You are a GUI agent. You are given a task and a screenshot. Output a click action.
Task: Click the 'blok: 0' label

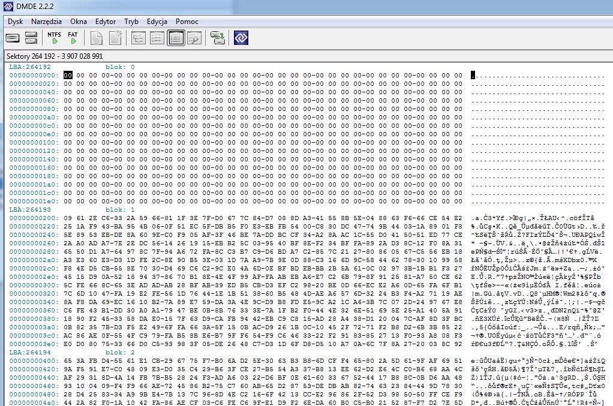(120, 67)
